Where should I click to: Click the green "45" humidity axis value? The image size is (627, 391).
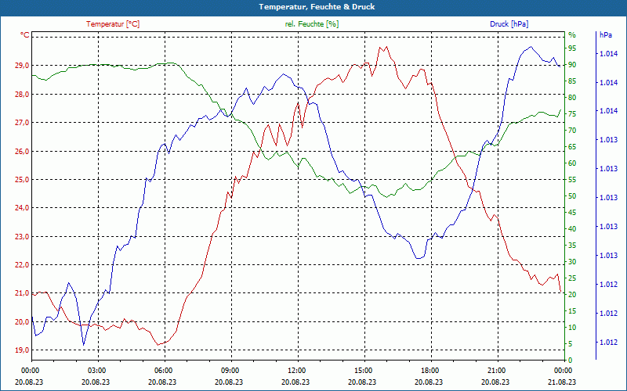572,212
